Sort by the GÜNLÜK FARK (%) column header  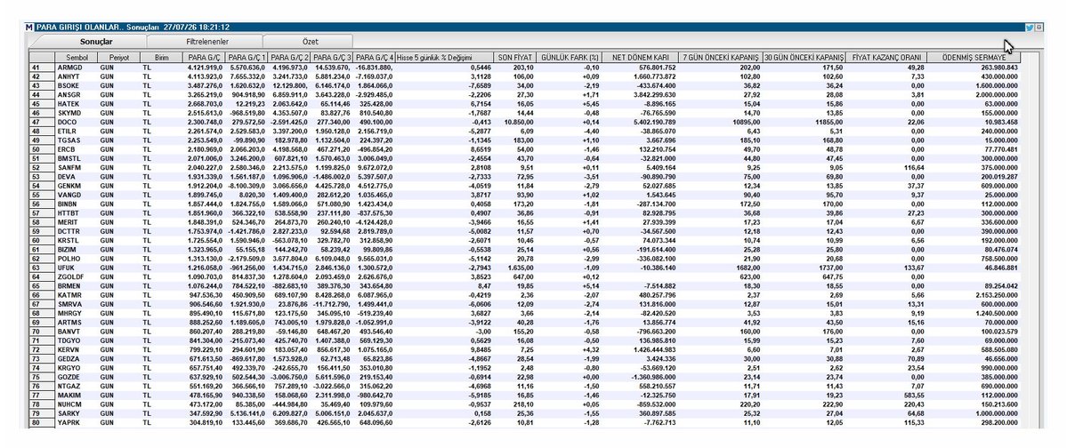(569, 58)
